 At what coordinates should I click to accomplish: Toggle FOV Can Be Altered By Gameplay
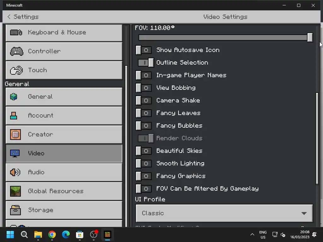(x=144, y=189)
